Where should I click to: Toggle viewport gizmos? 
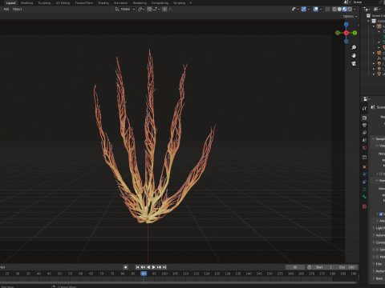click(x=304, y=9)
